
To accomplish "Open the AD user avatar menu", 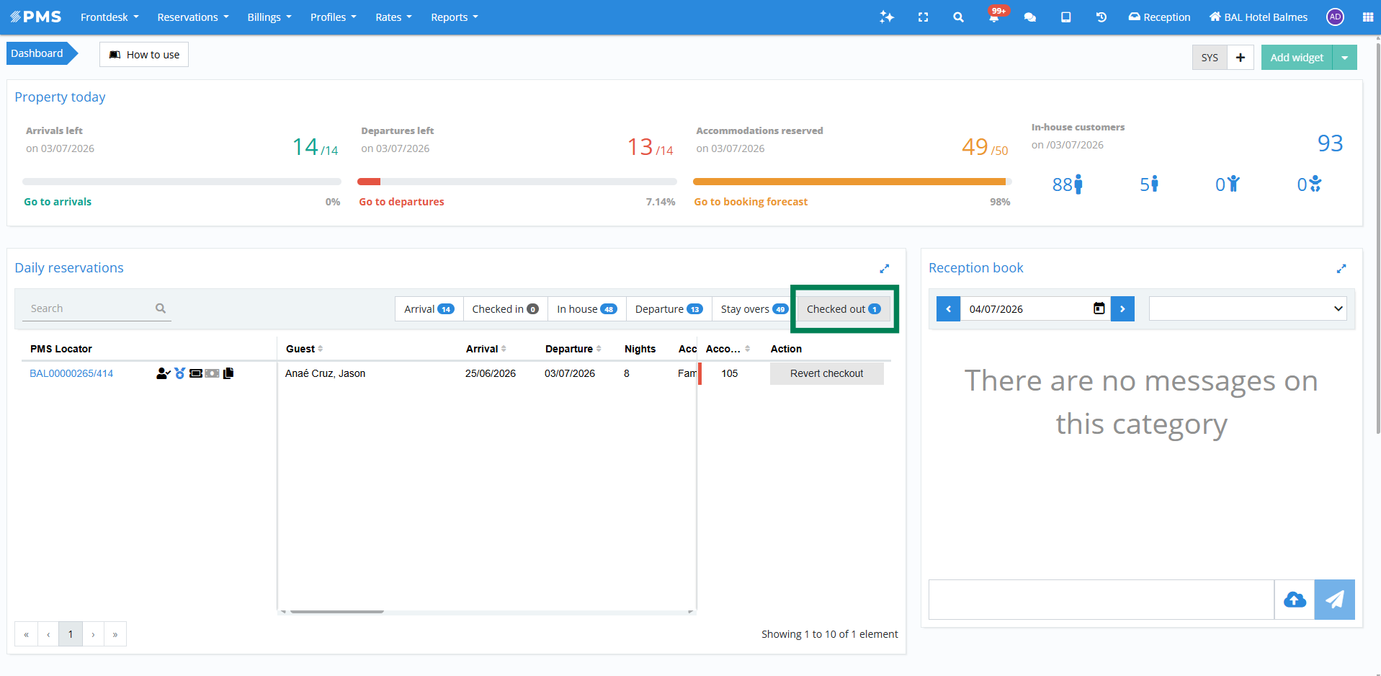I will (1335, 17).
